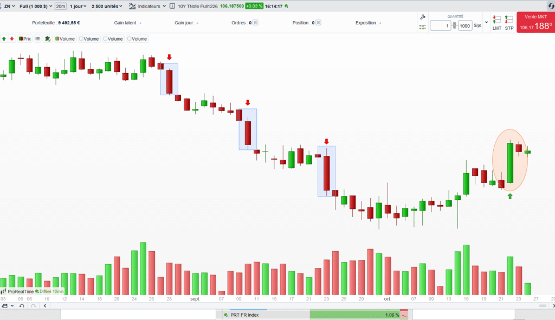
Task: Toggle the 20m delay button
Action: [x=61, y=6]
